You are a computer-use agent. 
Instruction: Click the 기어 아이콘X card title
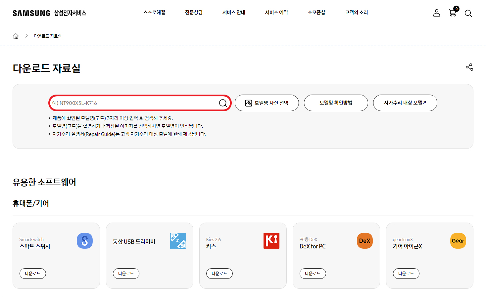click(x=408, y=246)
